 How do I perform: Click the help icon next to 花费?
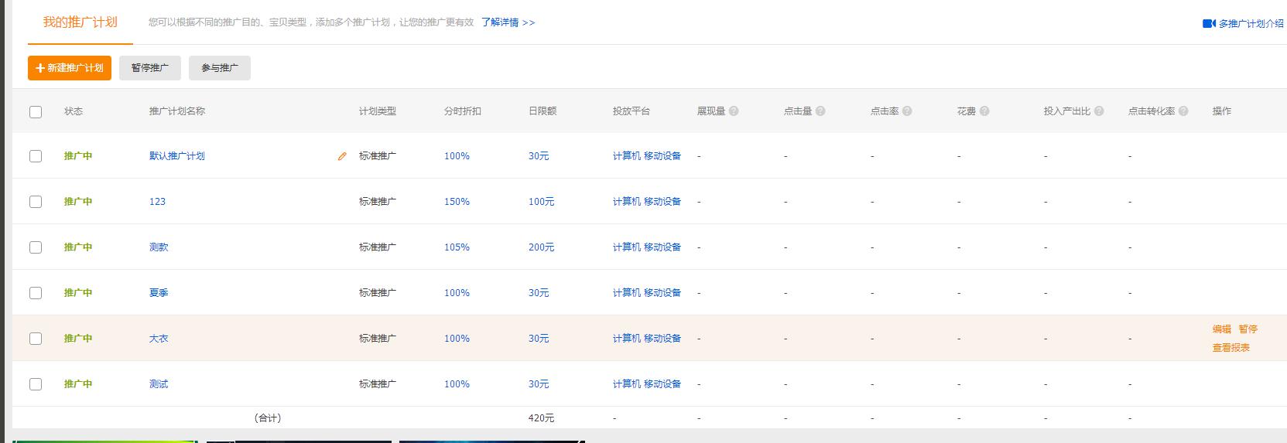pos(984,111)
